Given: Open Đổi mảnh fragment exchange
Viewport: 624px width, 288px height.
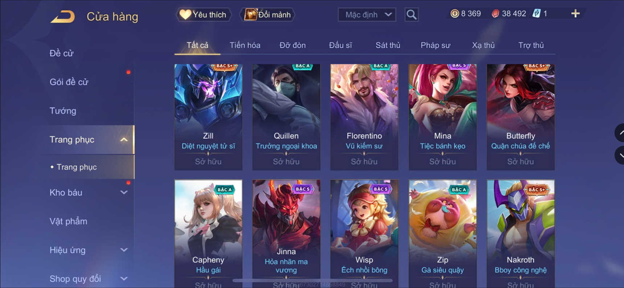Looking at the screenshot, I should (x=268, y=15).
